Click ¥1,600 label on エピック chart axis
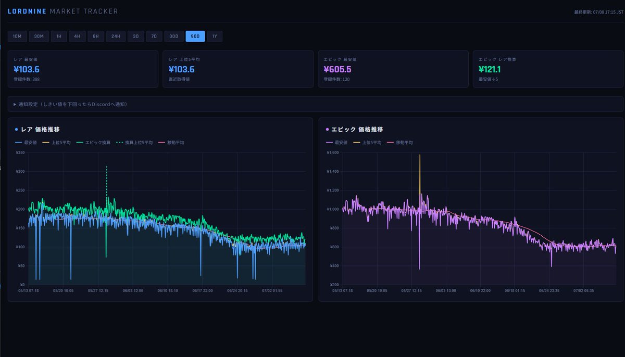The height and width of the screenshot is (357, 625). tap(332, 152)
